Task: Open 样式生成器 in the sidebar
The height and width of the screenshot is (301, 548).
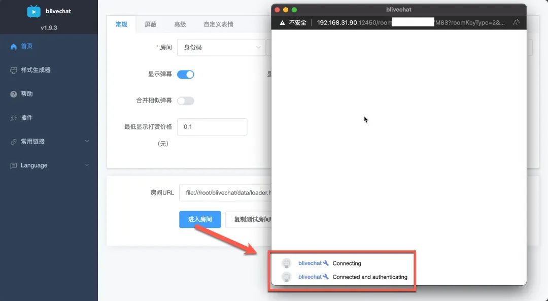Action: click(x=49, y=70)
